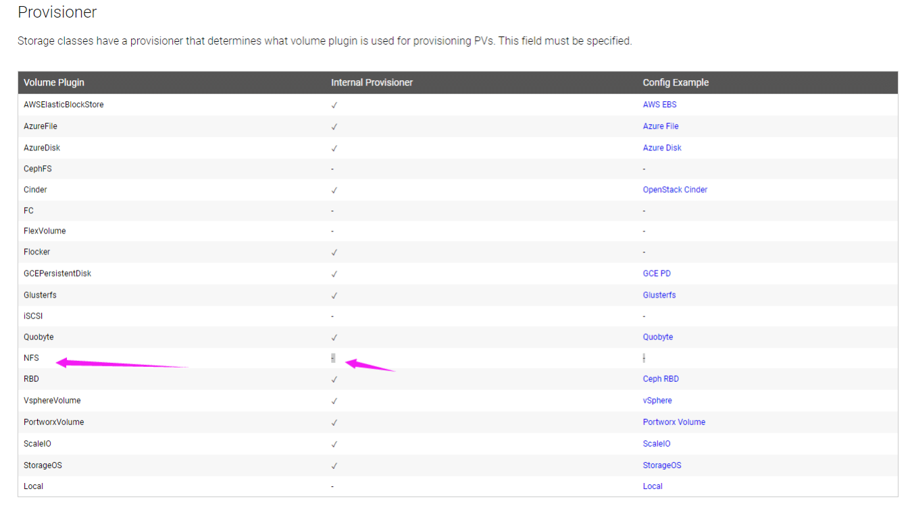Image resolution: width=910 pixels, height=510 pixels.
Task: Open the vSphere config example
Action: [x=657, y=401]
